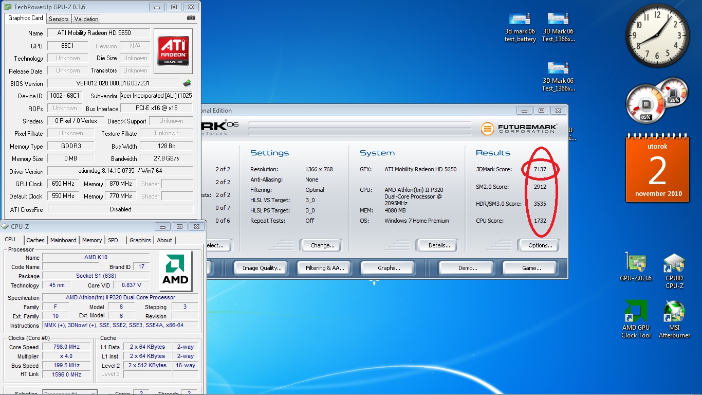Open the Validation tab in GPU-Z
Viewport: 702px width, 395px height.
(x=86, y=19)
